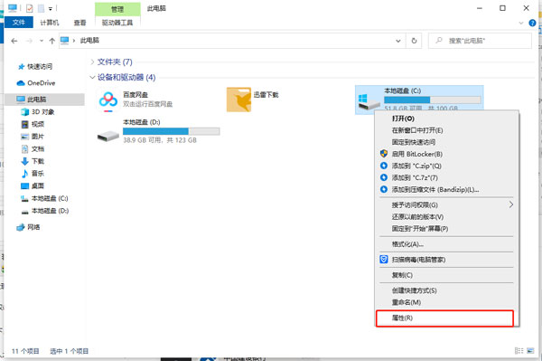Open the 驱动器工具 ribbon tab
Screen dimensions: 542x361
(x=117, y=23)
